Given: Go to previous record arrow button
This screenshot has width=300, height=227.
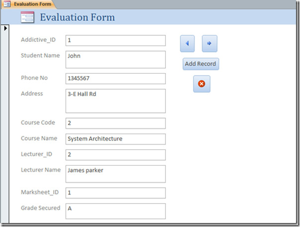Looking at the screenshot, I should coord(187,43).
